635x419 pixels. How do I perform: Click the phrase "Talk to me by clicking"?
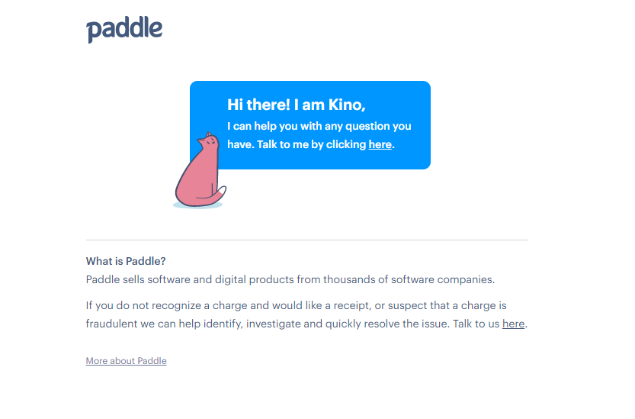coord(312,144)
